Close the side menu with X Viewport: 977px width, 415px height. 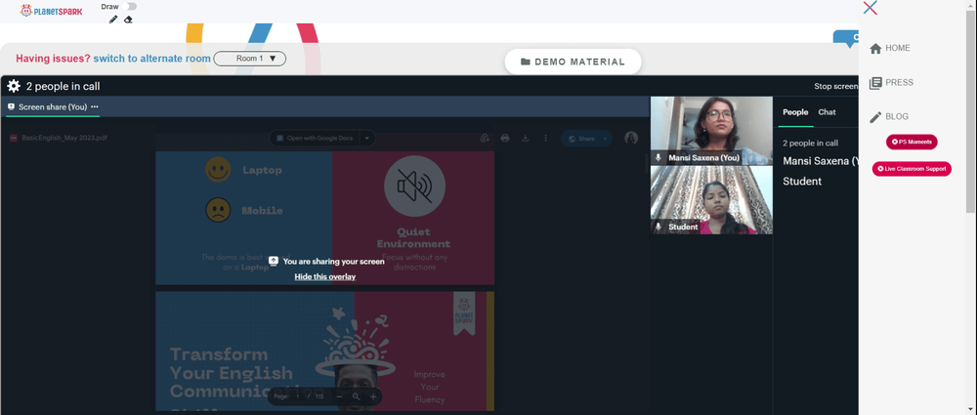tap(871, 8)
